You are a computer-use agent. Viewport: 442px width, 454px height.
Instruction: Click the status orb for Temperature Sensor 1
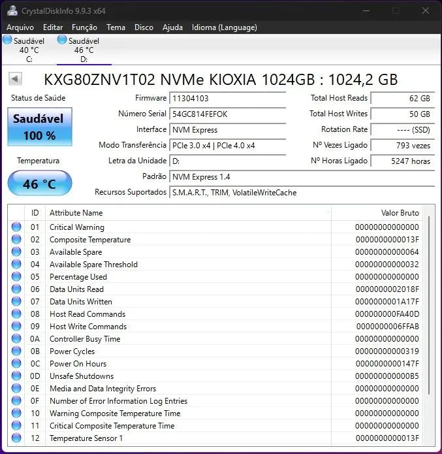tap(16, 438)
